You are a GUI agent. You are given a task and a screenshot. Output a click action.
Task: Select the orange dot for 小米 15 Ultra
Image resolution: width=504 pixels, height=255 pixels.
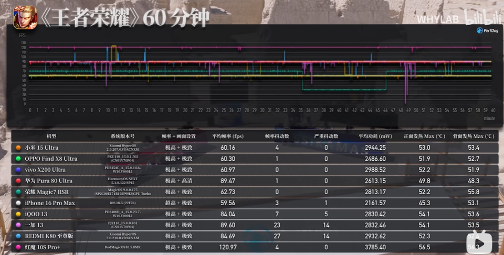pyautogui.click(x=18, y=148)
